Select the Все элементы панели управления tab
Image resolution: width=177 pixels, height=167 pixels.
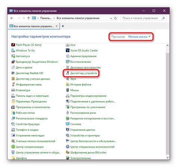click(x=32, y=26)
